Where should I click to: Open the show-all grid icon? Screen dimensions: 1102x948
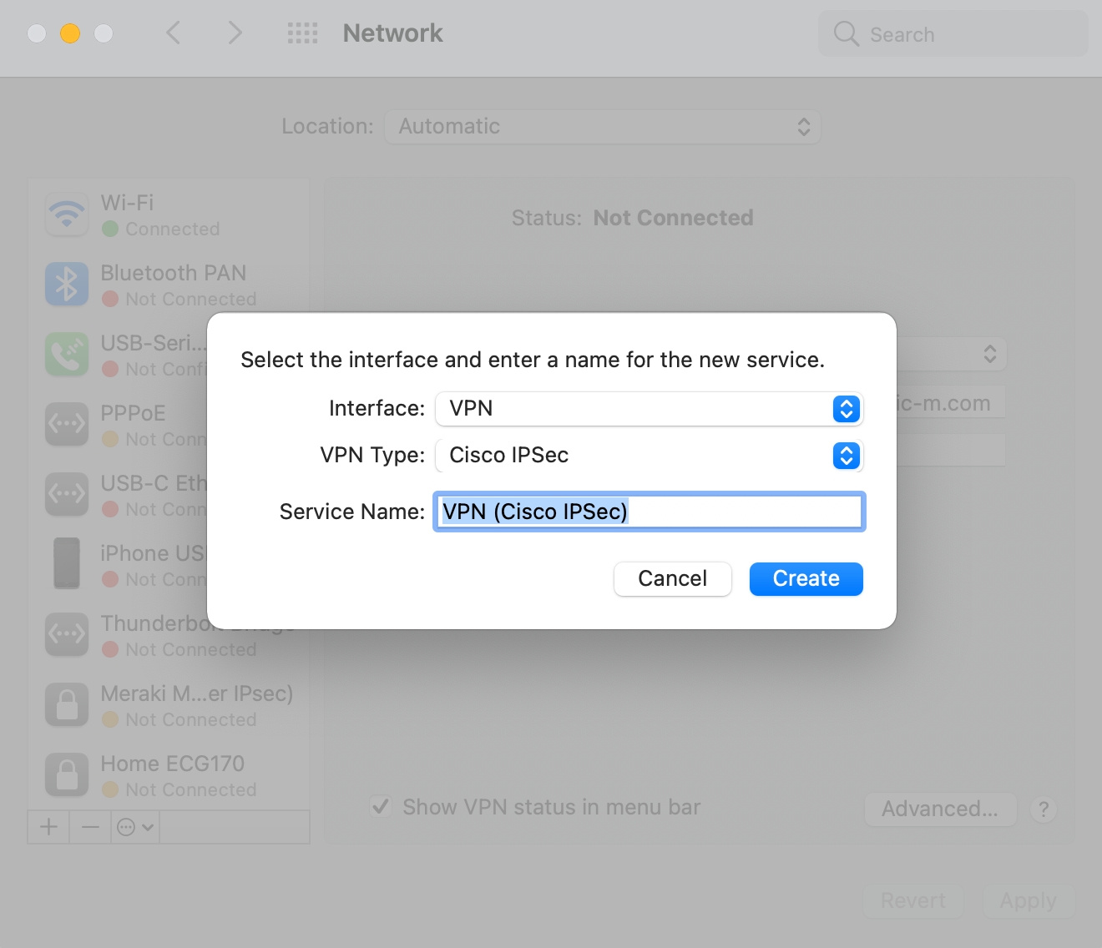point(302,33)
